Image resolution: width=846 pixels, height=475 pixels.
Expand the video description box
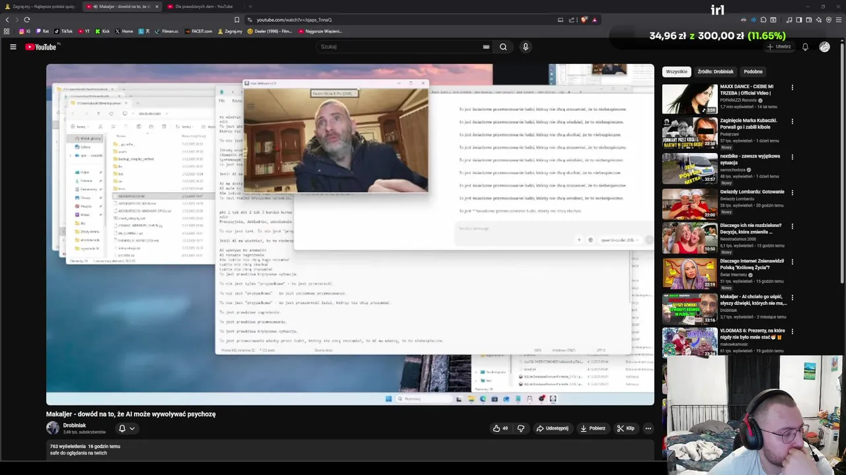coord(350,450)
